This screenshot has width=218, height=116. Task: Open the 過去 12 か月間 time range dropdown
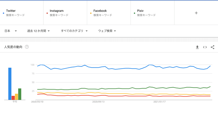click(38, 31)
